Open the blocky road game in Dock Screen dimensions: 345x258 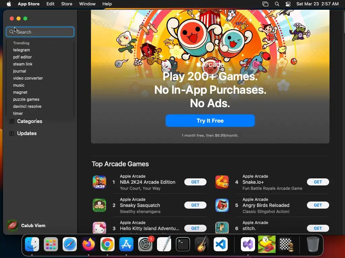coord(267,244)
